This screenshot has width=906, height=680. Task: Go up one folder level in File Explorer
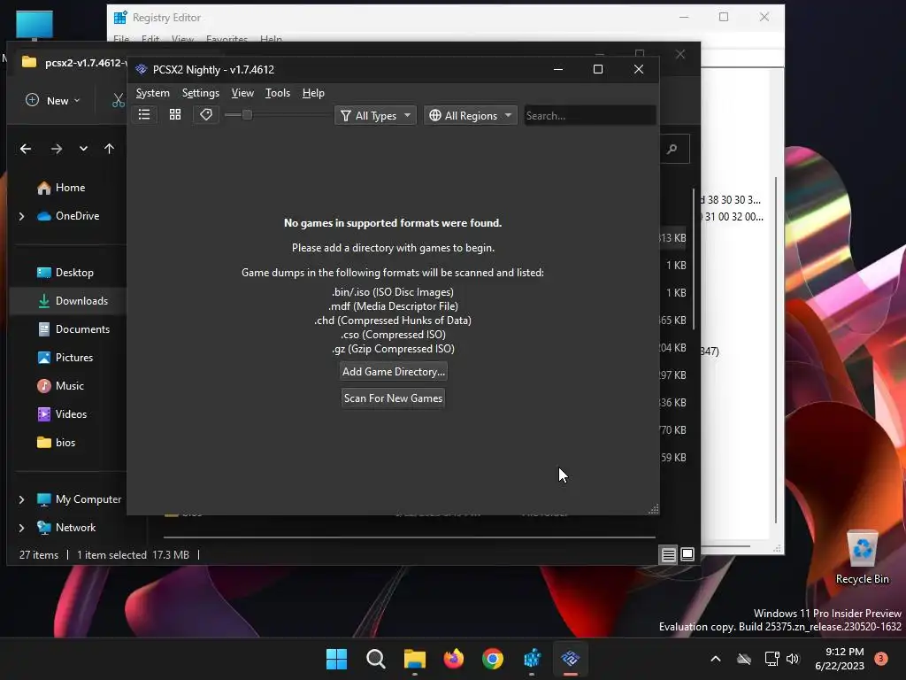pos(109,149)
